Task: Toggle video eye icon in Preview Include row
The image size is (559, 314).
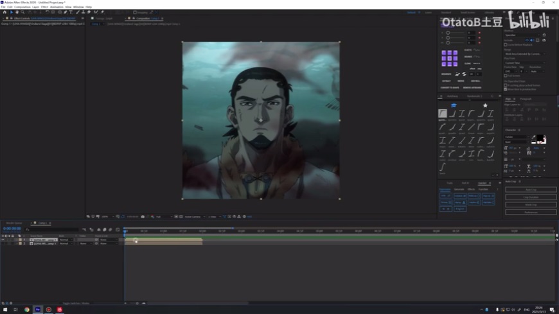Action: point(527,40)
